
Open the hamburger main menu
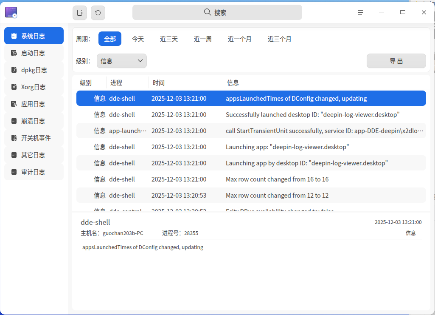(360, 12)
